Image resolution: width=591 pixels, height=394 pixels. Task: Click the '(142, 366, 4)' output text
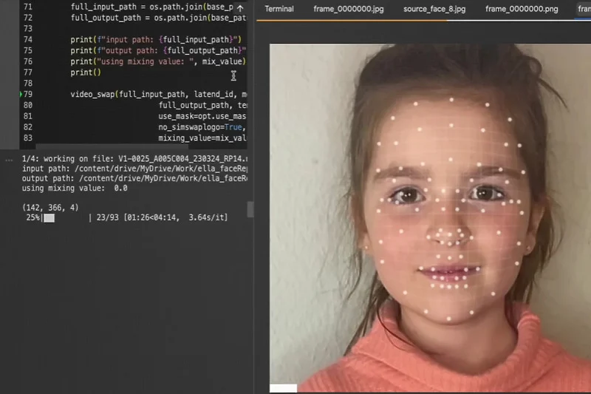pos(50,208)
